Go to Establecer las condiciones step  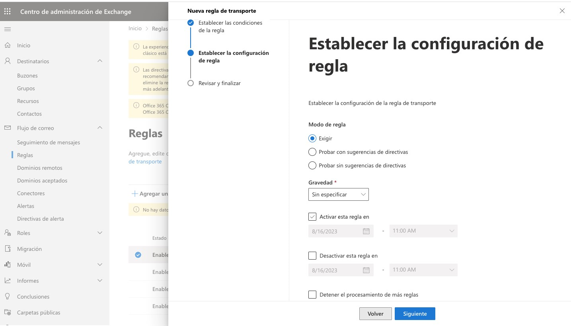click(230, 27)
